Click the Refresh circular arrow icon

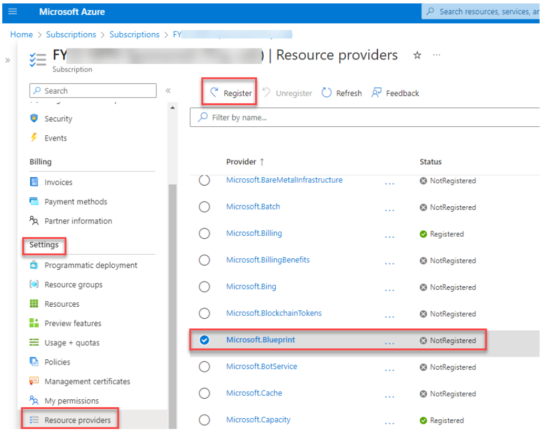327,93
